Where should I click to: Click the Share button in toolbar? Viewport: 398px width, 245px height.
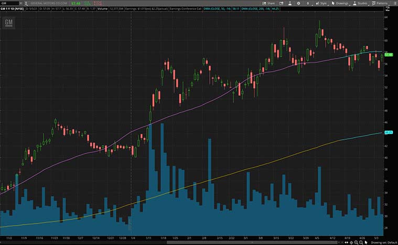point(270,3)
